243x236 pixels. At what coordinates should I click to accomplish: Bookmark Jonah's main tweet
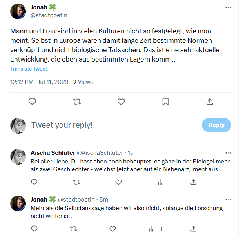pyautogui.click(x=165, y=102)
